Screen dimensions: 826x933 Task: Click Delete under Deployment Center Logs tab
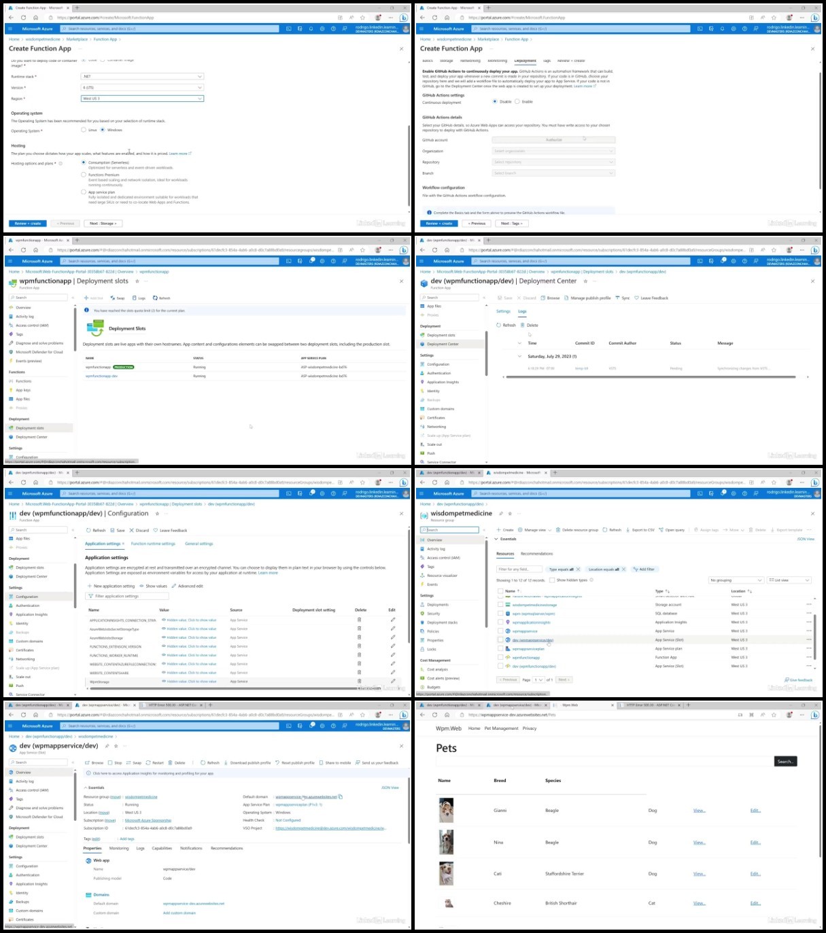click(530, 325)
